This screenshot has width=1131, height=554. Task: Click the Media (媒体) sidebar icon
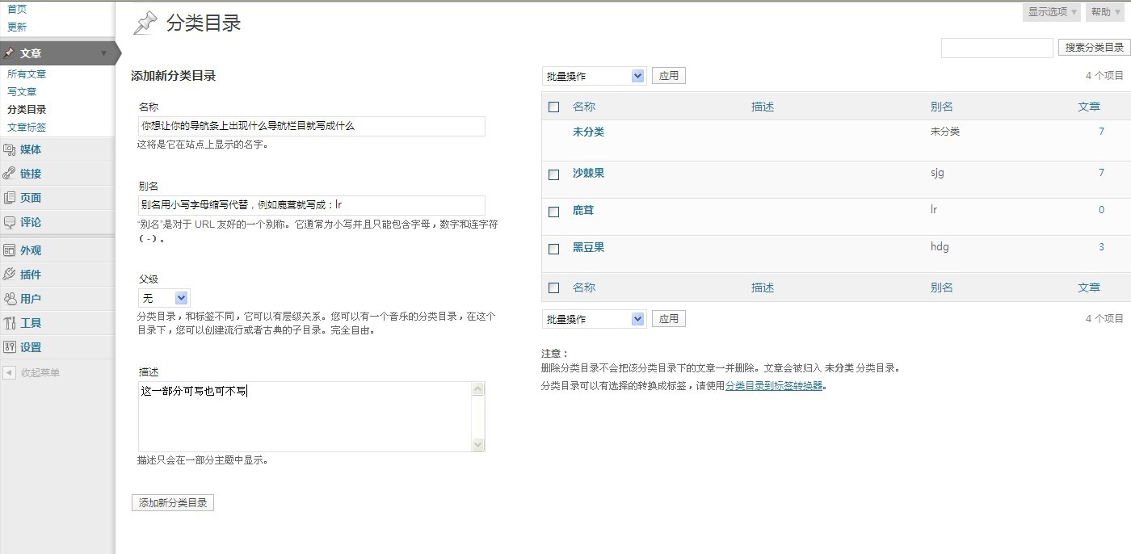tap(10, 149)
